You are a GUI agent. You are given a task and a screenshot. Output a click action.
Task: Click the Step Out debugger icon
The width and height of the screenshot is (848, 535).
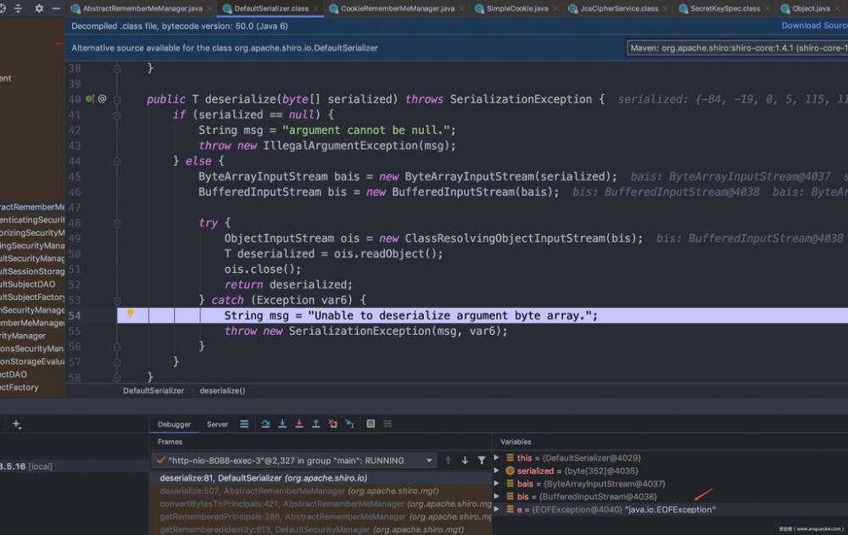point(315,424)
